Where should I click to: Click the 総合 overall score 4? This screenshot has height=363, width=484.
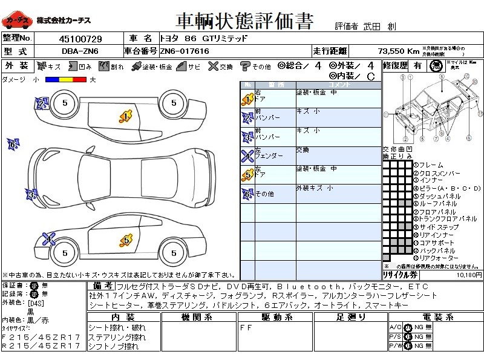(318, 66)
